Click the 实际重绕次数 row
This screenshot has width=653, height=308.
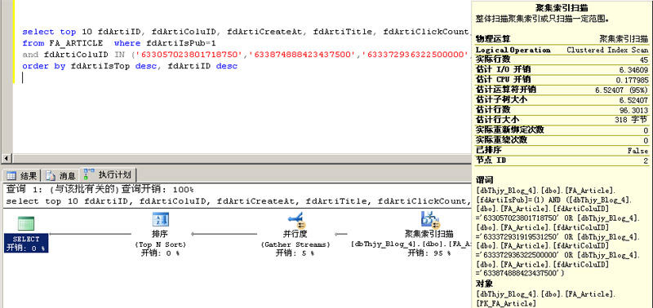coord(562,140)
